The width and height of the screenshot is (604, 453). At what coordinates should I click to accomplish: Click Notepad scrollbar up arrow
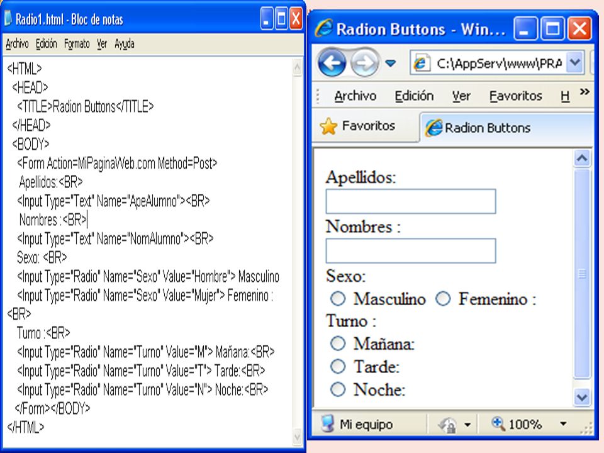[297, 68]
